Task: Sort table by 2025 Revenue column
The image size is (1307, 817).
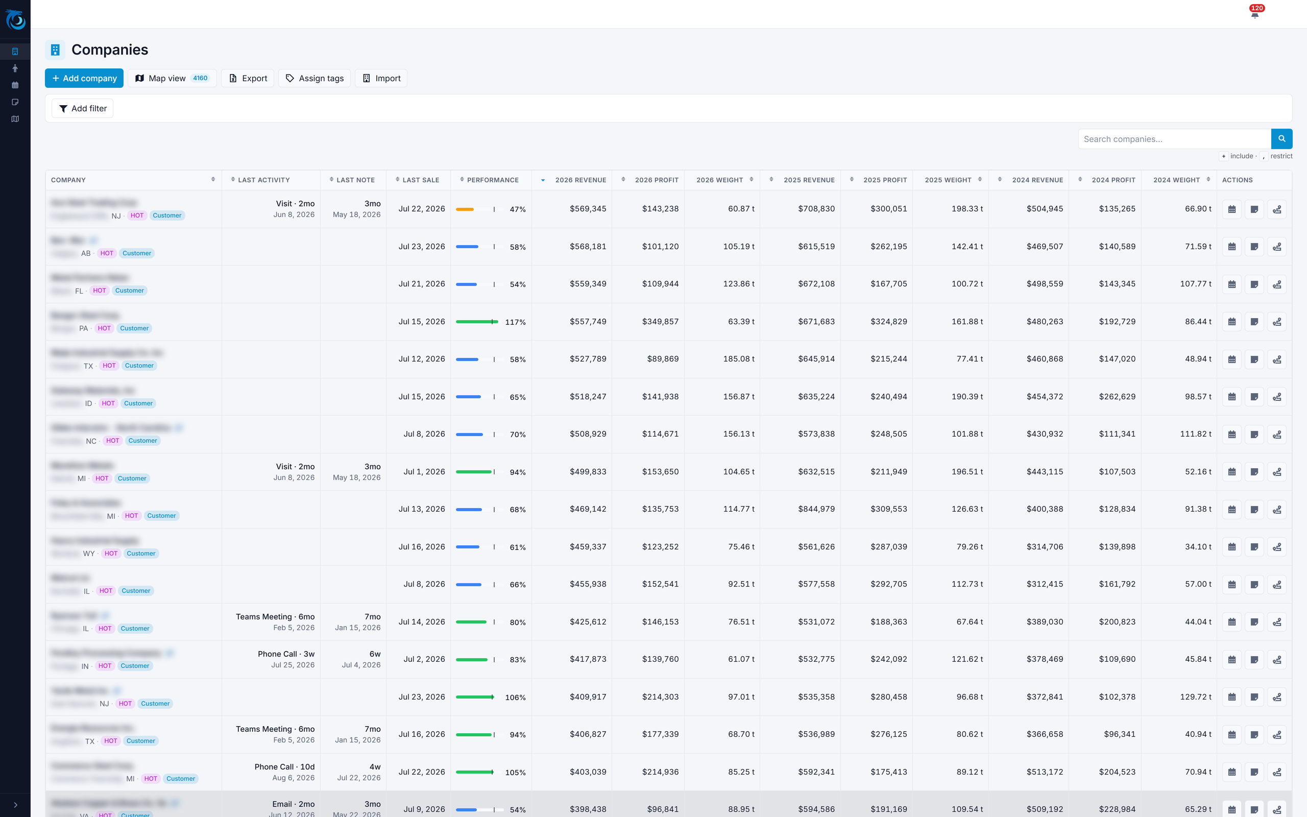Action: pos(801,180)
